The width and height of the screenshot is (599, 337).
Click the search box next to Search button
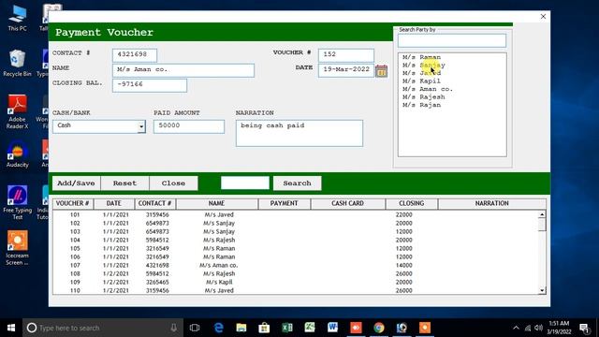[x=245, y=183]
